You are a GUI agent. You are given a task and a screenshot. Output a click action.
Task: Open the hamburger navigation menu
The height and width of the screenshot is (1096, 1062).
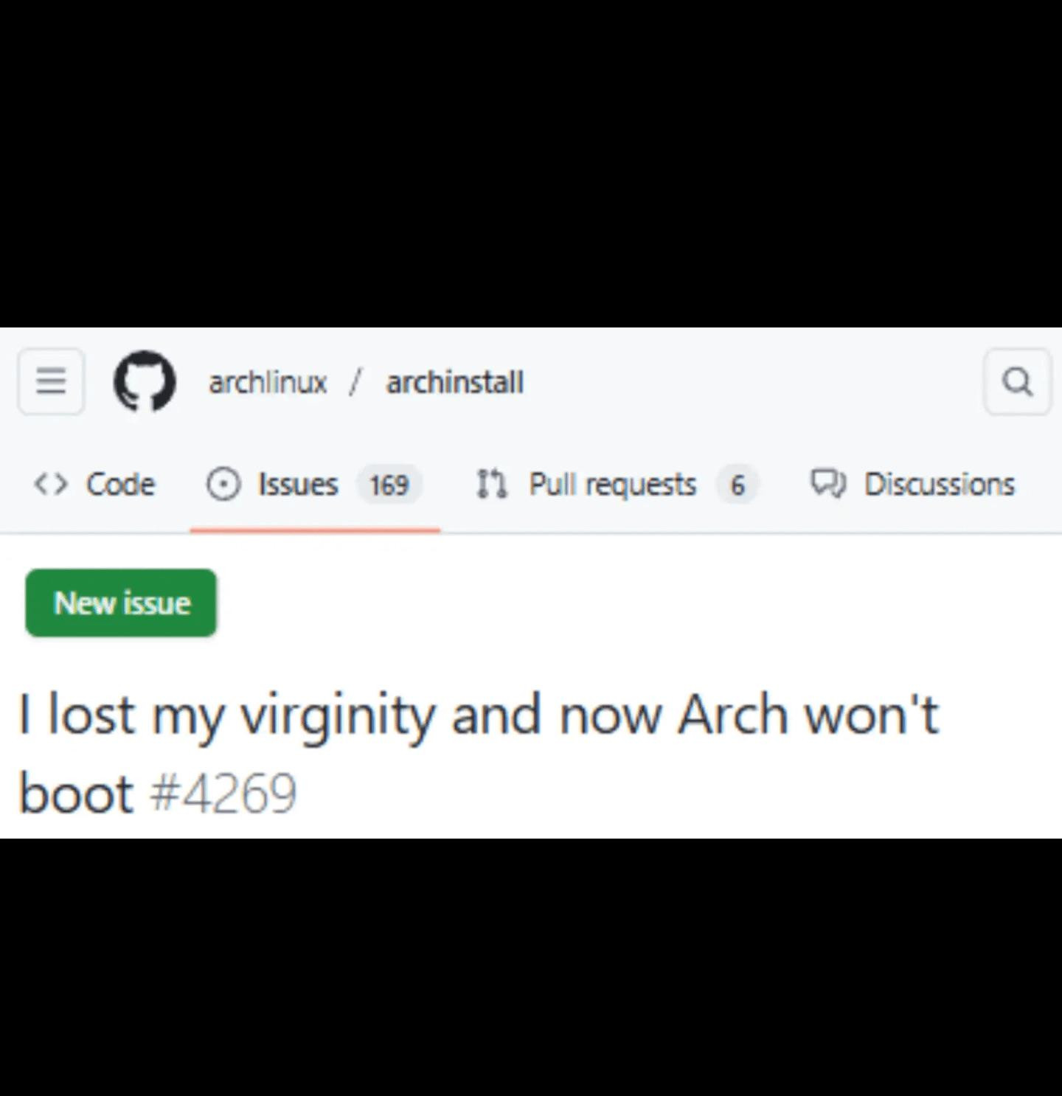[x=51, y=381]
